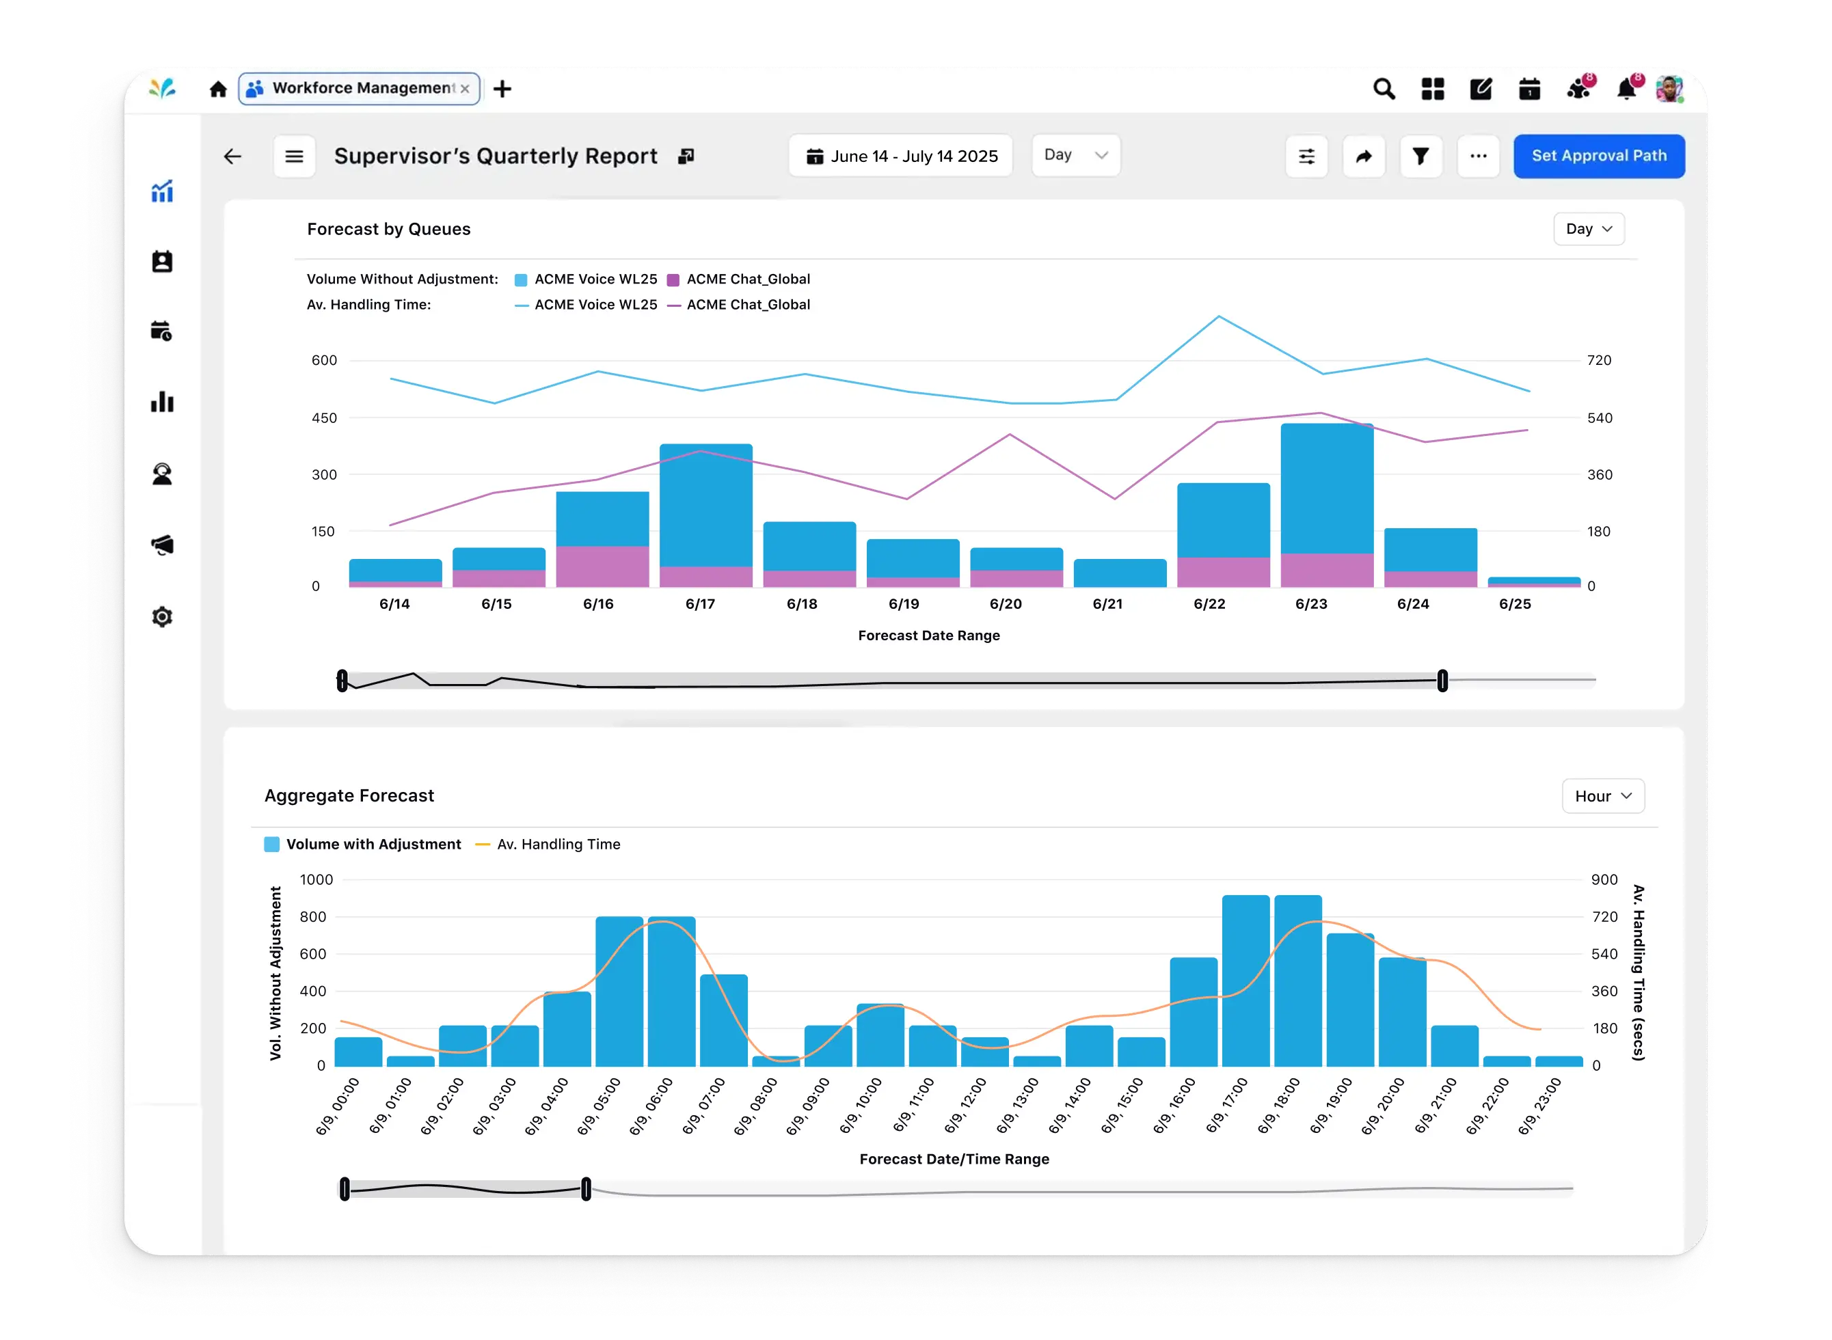Screen dimensions: 1832x1340
Task: Click the Set Approval Path button
Action: tap(1599, 156)
